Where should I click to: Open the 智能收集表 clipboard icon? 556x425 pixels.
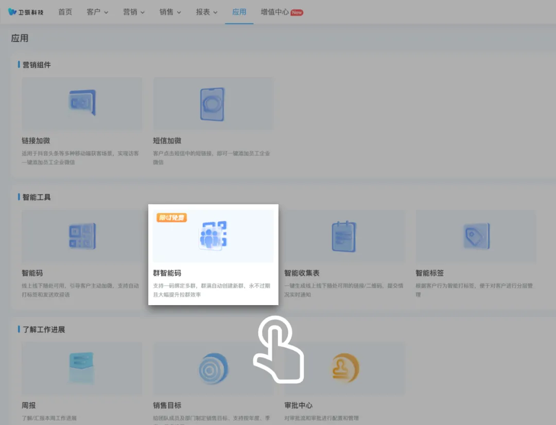coord(343,236)
